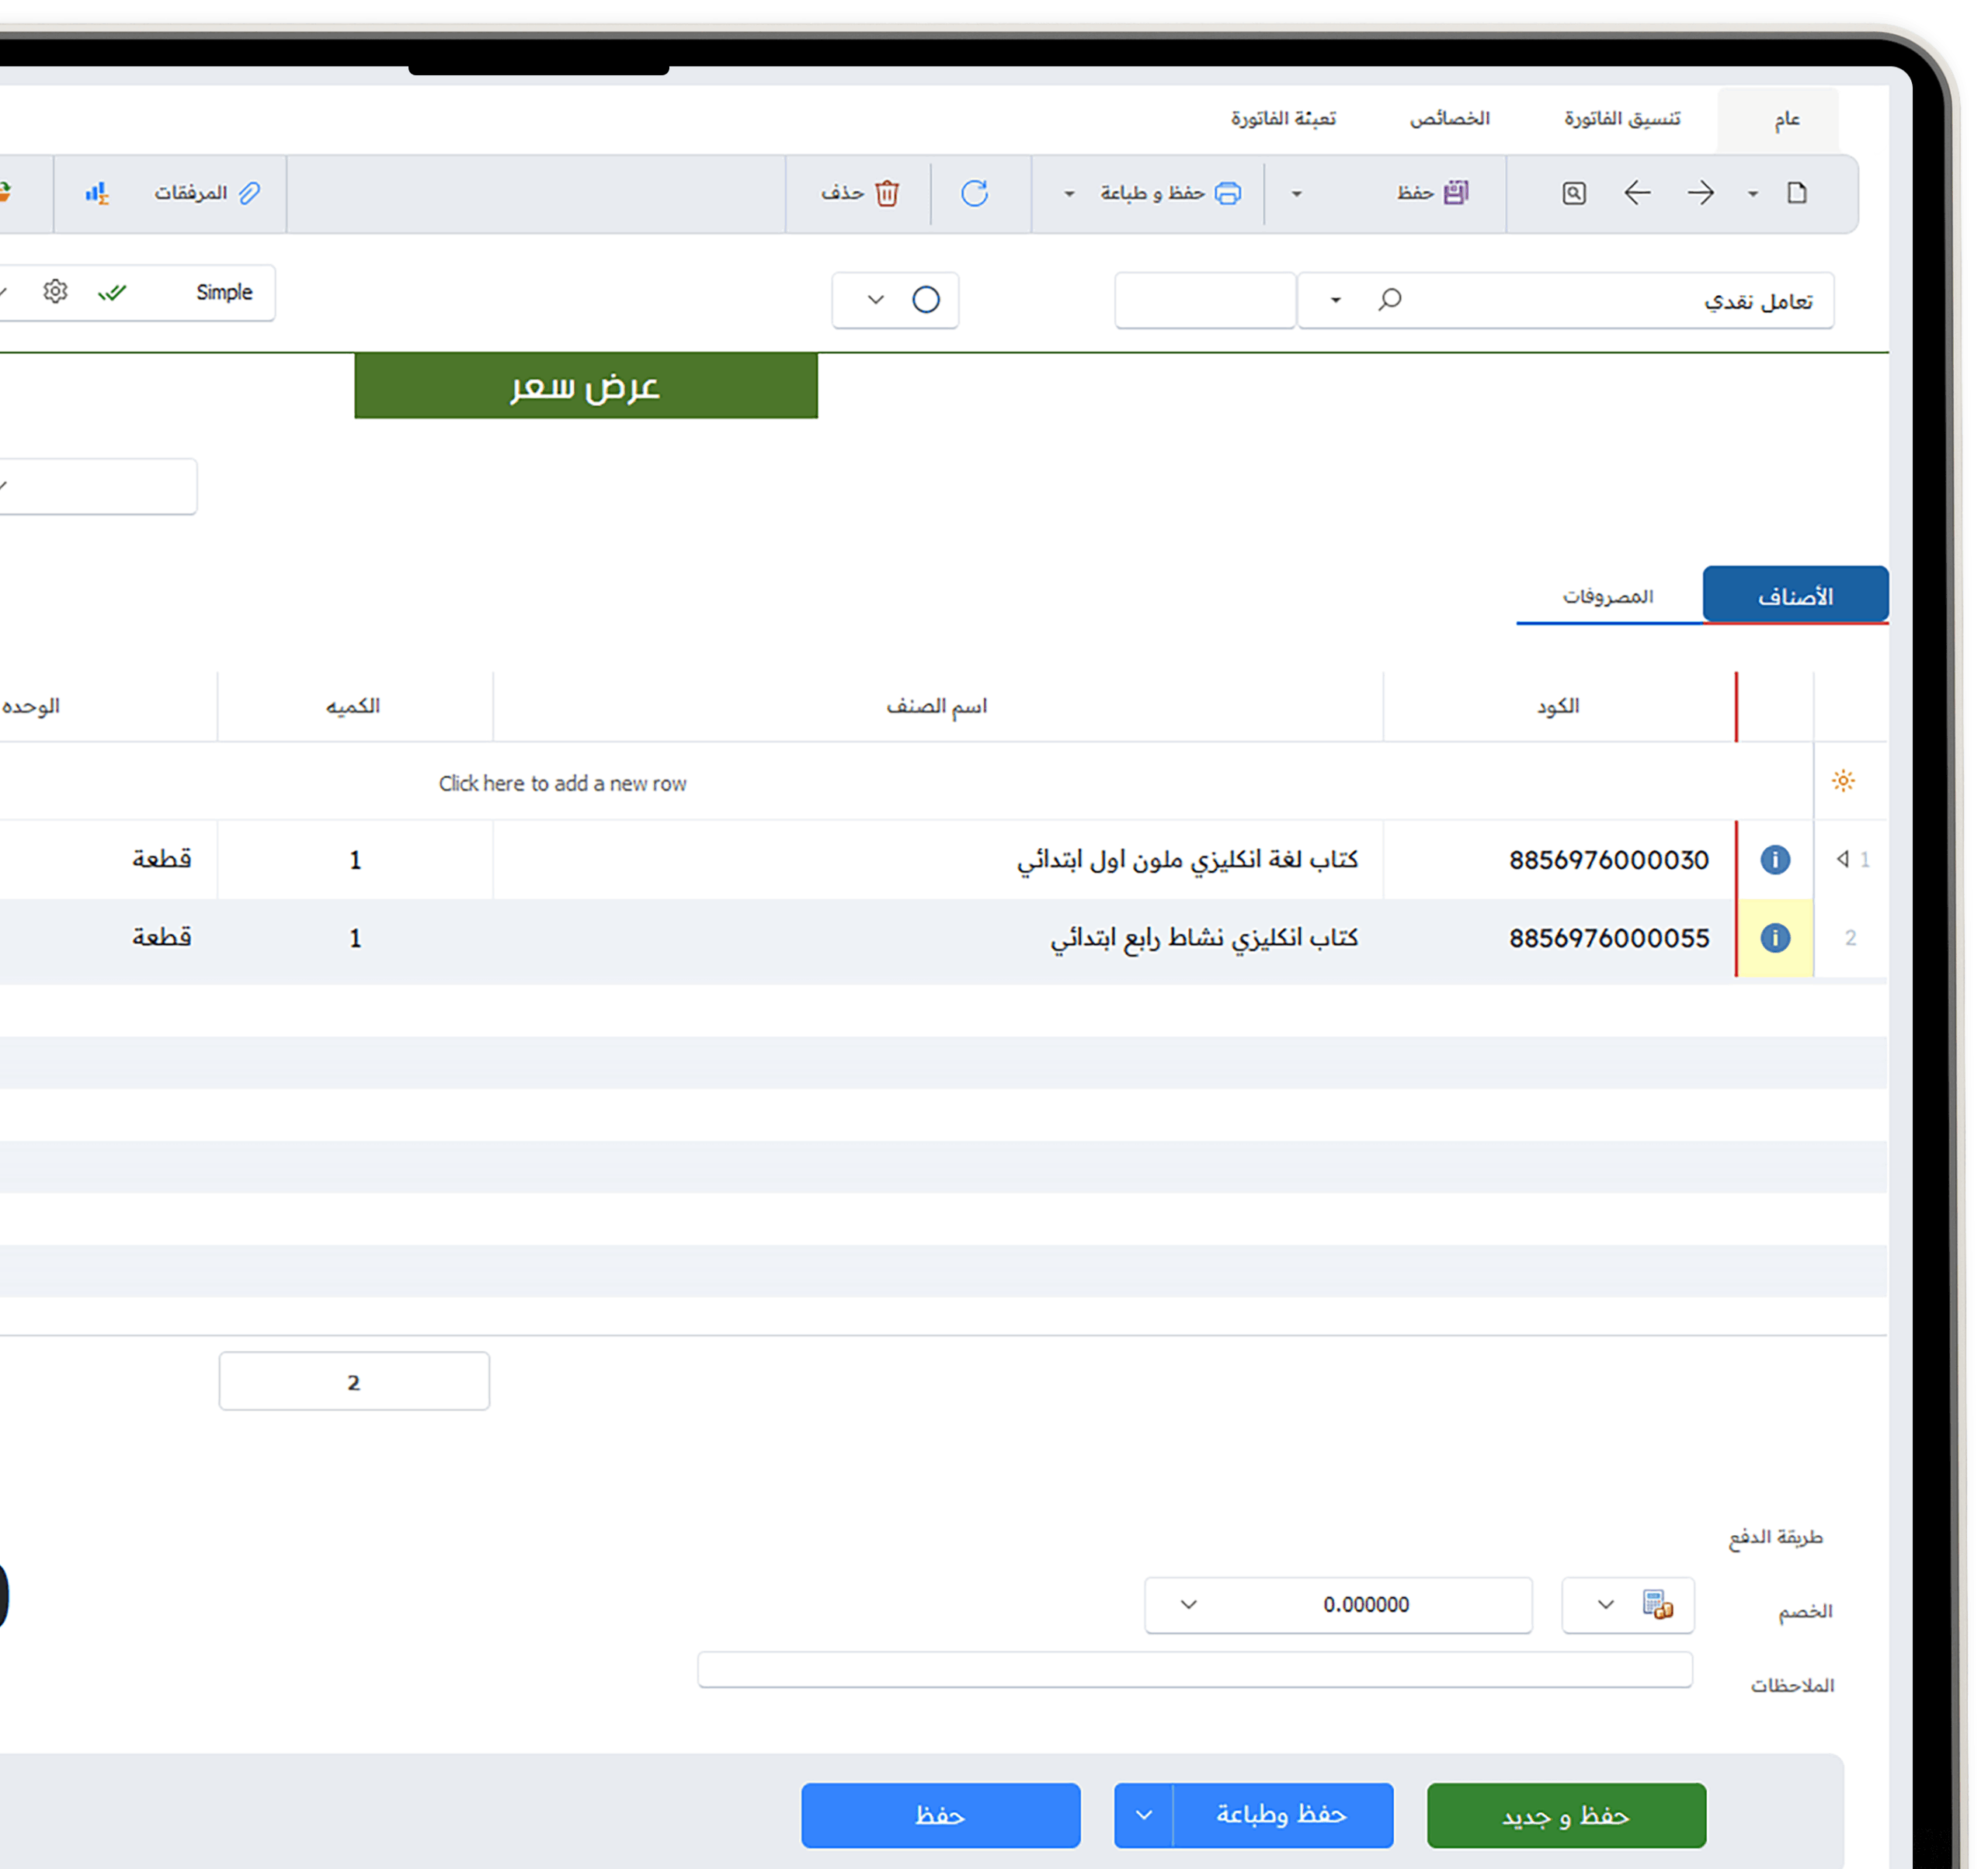The height and width of the screenshot is (1869, 1988).
Task: Open attachments via the المرفقات paperclip icon
Action: 251,193
